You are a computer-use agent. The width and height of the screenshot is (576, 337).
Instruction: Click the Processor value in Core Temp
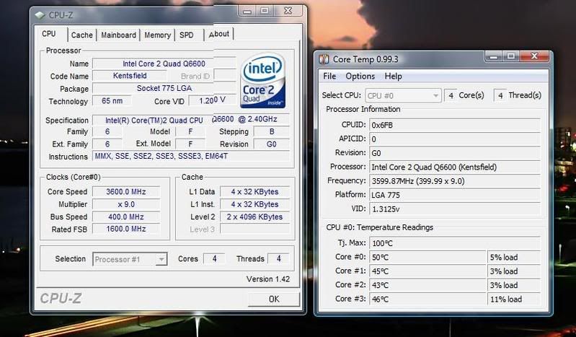coord(455,167)
